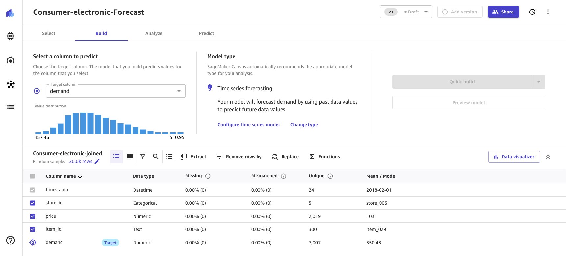Open My models network icon in sidebar
The image size is (566, 256).
[11, 84]
